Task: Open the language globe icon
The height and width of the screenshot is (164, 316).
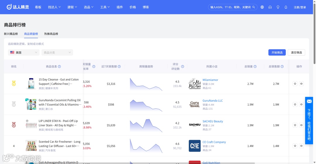Action: pos(262,7)
